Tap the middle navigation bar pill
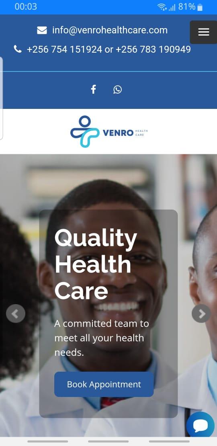217x446 pixels. pyautogui.click(x=108, y=442)
